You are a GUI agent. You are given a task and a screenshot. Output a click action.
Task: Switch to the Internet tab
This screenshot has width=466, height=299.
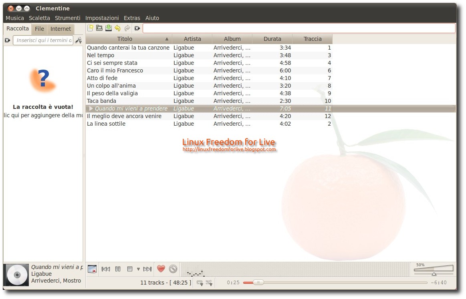(61, 29)
